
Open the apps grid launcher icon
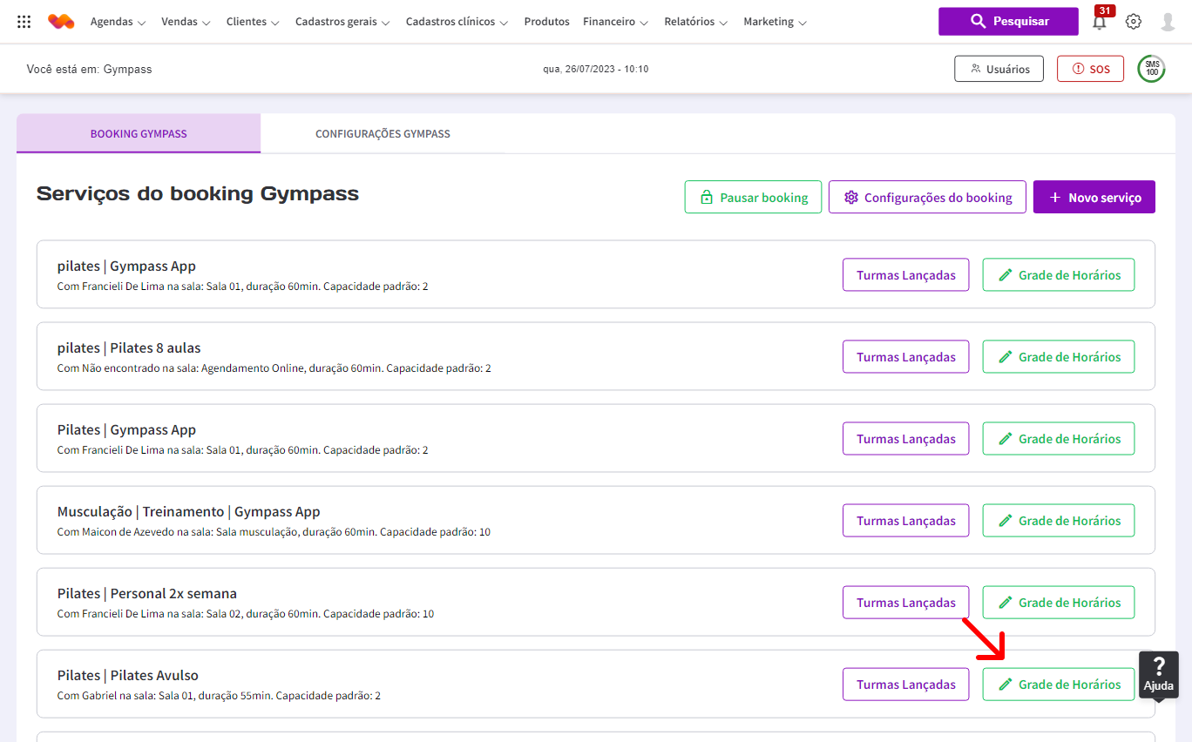(x=24, y=22)
